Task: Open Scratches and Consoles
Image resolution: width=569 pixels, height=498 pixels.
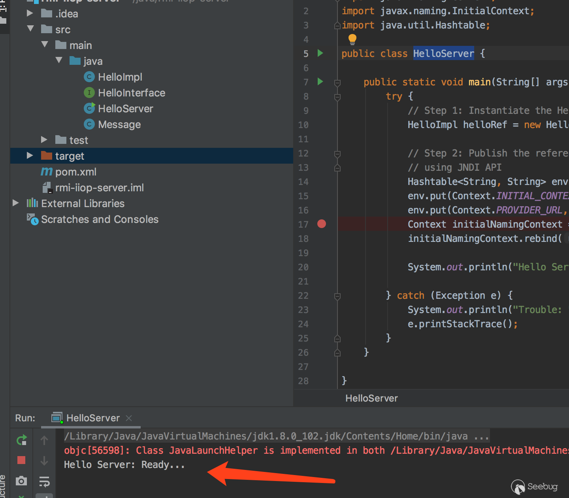Action: [100, 219]
